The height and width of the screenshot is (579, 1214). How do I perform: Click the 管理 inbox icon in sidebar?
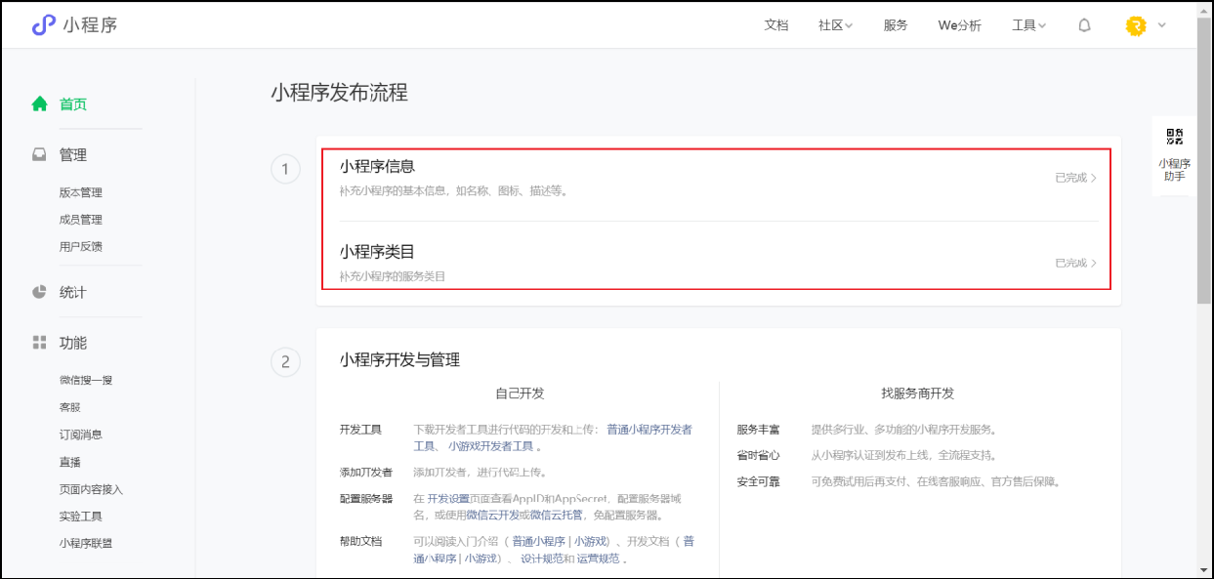click(x=39, y=154)
